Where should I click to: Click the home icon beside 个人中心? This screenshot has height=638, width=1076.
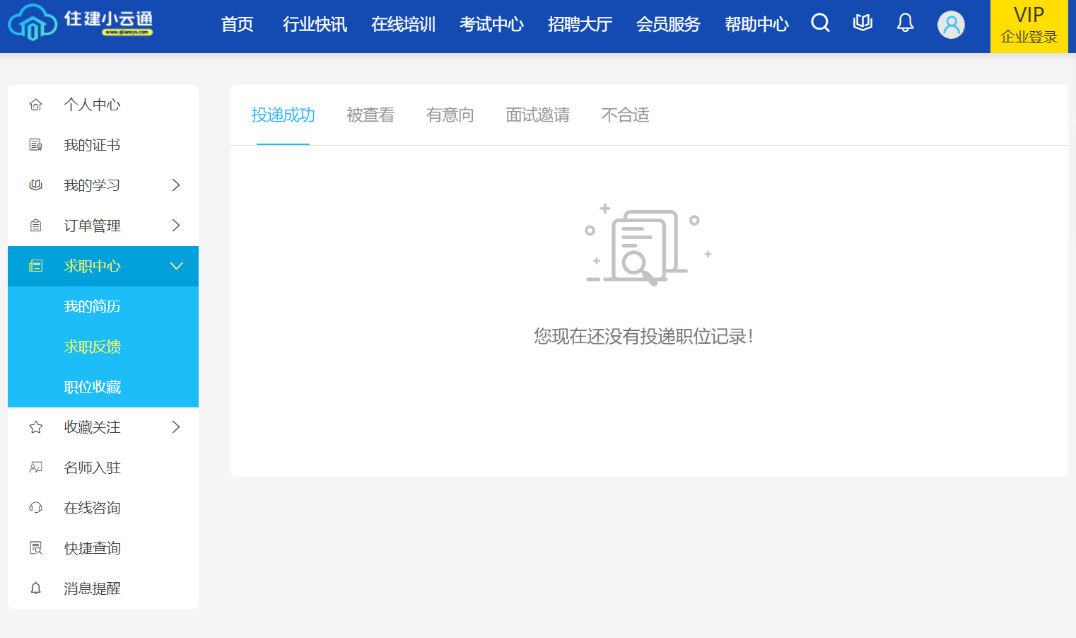coord(36,105)
